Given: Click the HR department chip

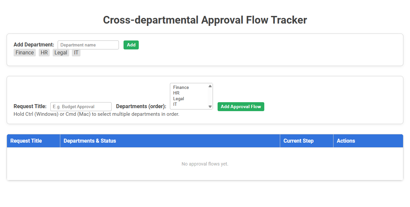Looking at the screenshot, I should pyautogui.click(x=44, y=52).
